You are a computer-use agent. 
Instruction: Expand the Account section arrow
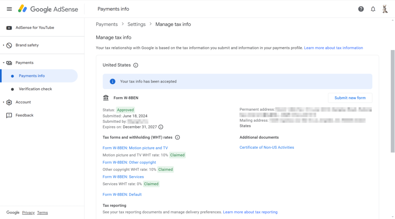[x=3, y=102]
